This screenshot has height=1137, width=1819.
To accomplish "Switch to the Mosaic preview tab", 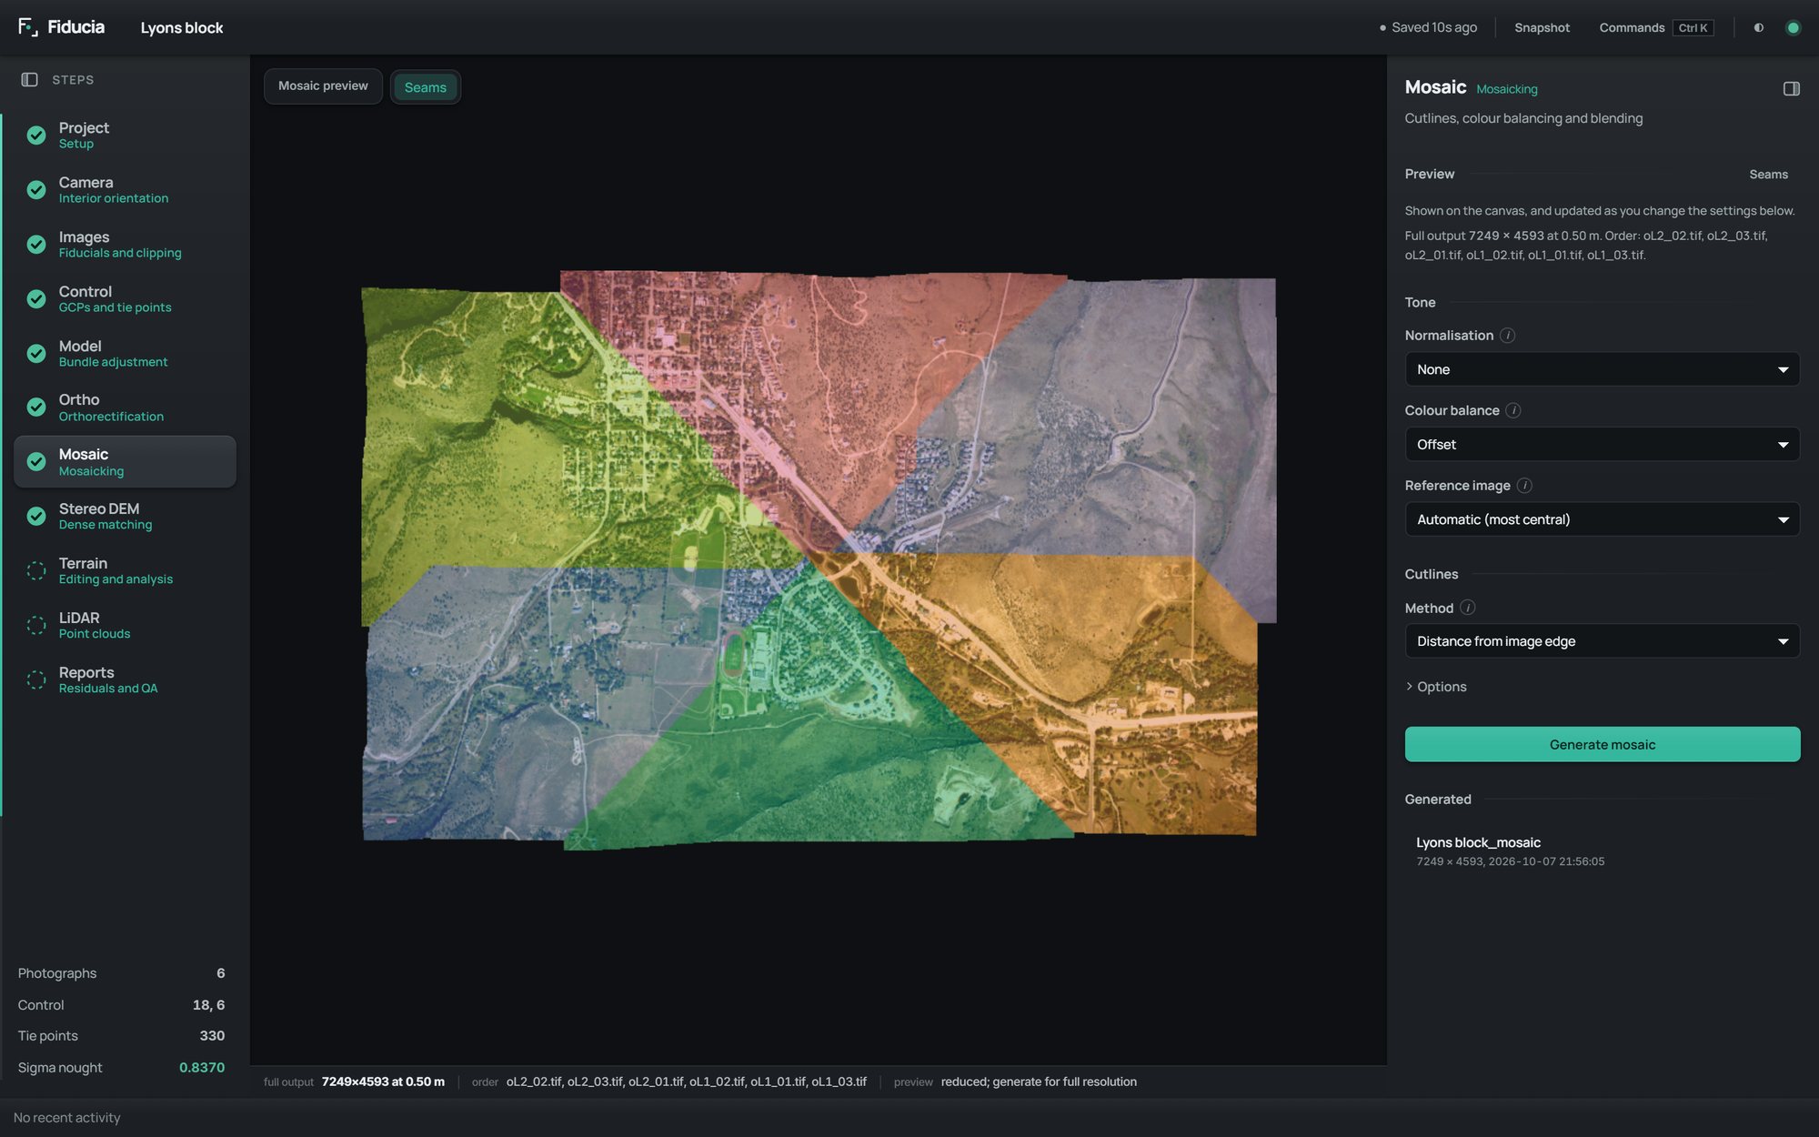I will pyautogui.click(x=323, y=86).
